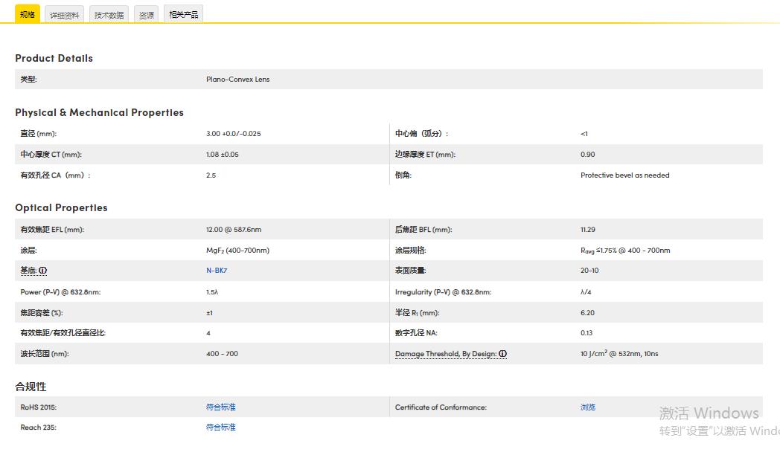Click the dotted-underlined 基底 label
Image resolution: width=780 pixels, height=455 pixels.
pos(28,271)
